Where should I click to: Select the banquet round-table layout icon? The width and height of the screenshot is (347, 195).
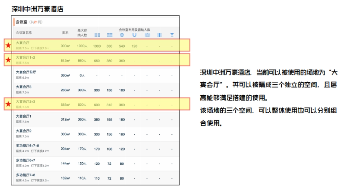[122, 35]
